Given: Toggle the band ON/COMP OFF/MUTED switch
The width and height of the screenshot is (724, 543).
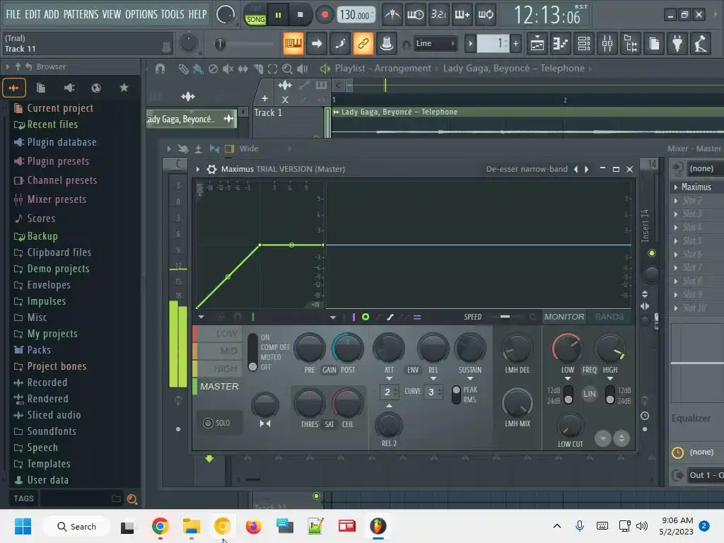Looking at the screenshot, I should 252,352.
